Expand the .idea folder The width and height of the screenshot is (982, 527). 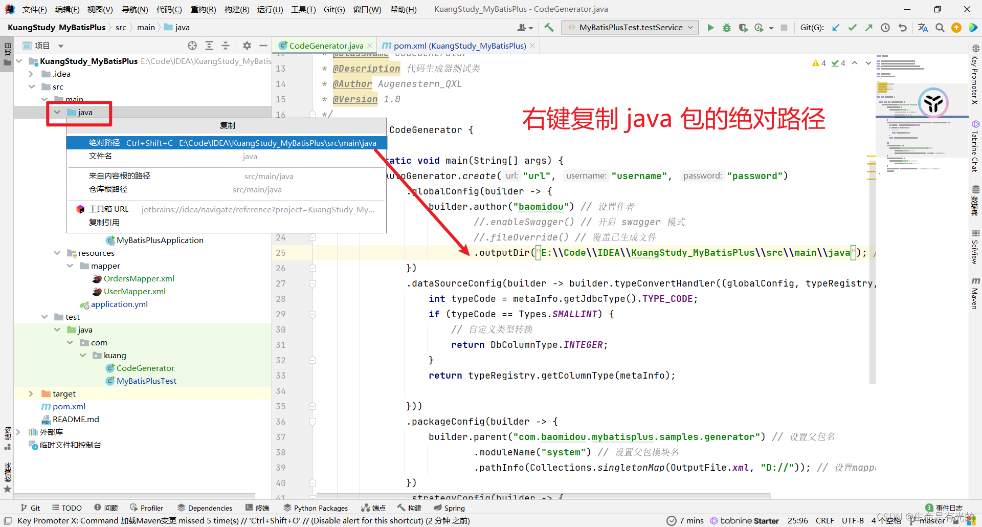click(31, 74)
